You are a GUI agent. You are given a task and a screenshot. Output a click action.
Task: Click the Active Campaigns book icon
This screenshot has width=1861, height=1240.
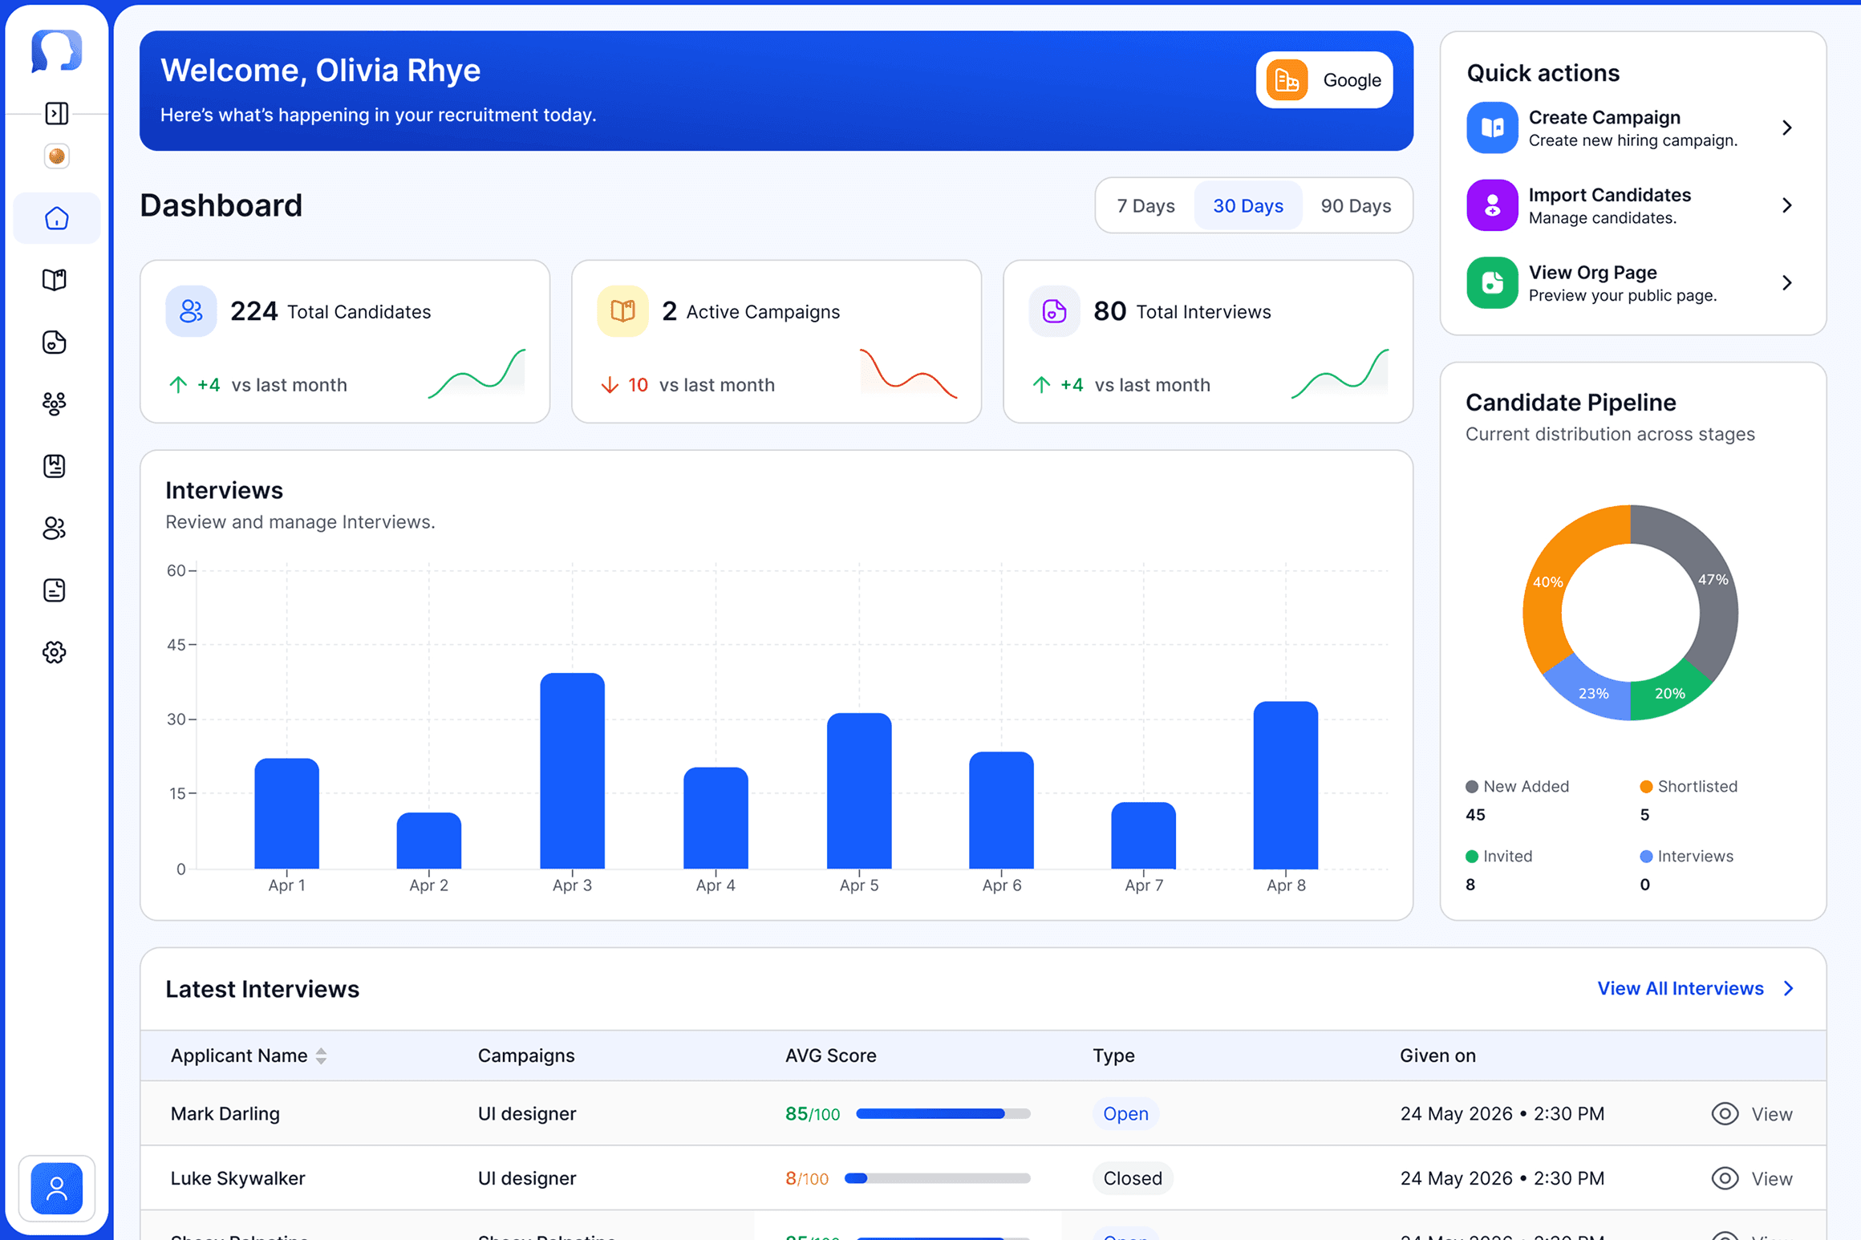[622, 311]
